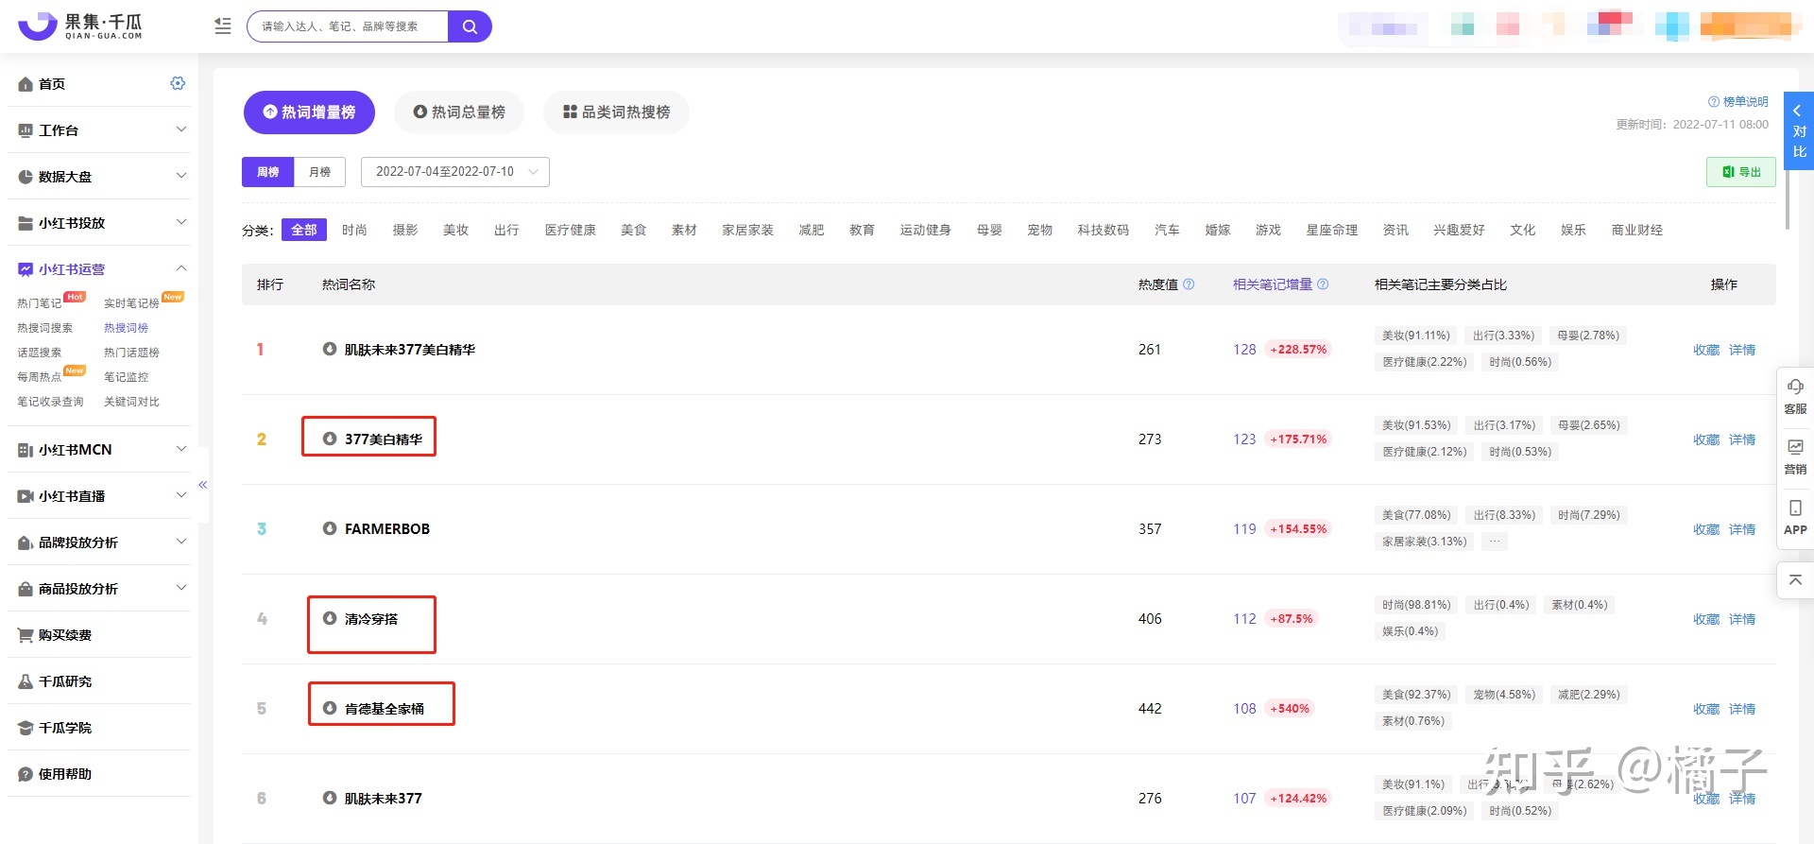The height and width of the screenshot is (844, 1814).
Task: Click help icon beside 热度值 column
Action: 1189,284
